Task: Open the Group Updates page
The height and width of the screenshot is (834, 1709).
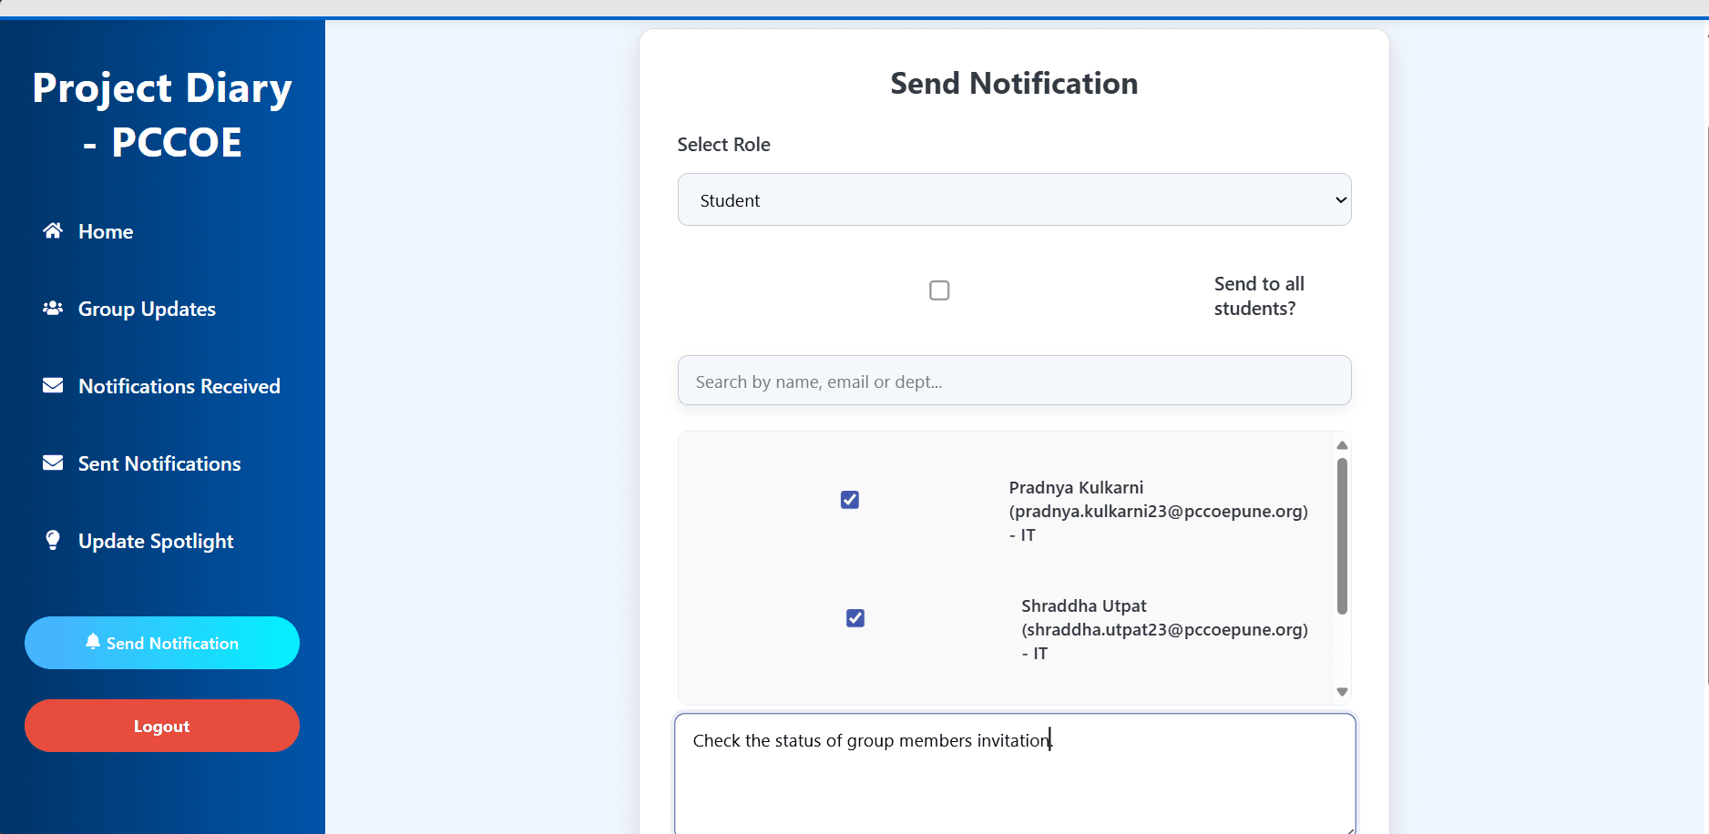Action: coord(147,310)
